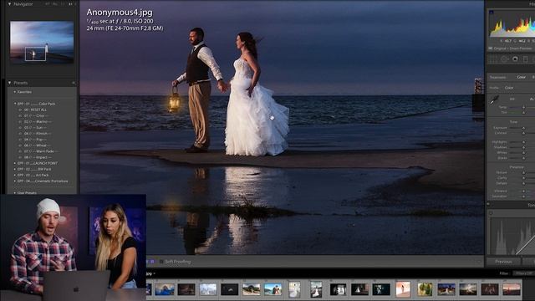The height and width of the screenshot is (301, 535).
Task: Expand the EPF-04 Cinematic Portraiture group
Action: coord(15,181)
